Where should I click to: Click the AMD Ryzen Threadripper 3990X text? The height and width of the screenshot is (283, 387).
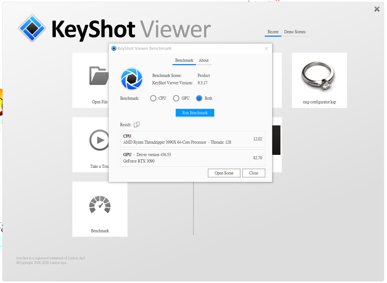[164, 142]
